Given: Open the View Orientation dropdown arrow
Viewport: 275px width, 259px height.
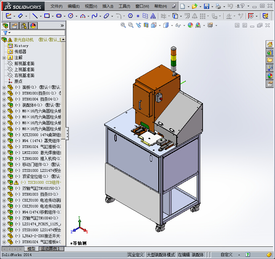Looking at the screenshot, I should pos(160,25).
